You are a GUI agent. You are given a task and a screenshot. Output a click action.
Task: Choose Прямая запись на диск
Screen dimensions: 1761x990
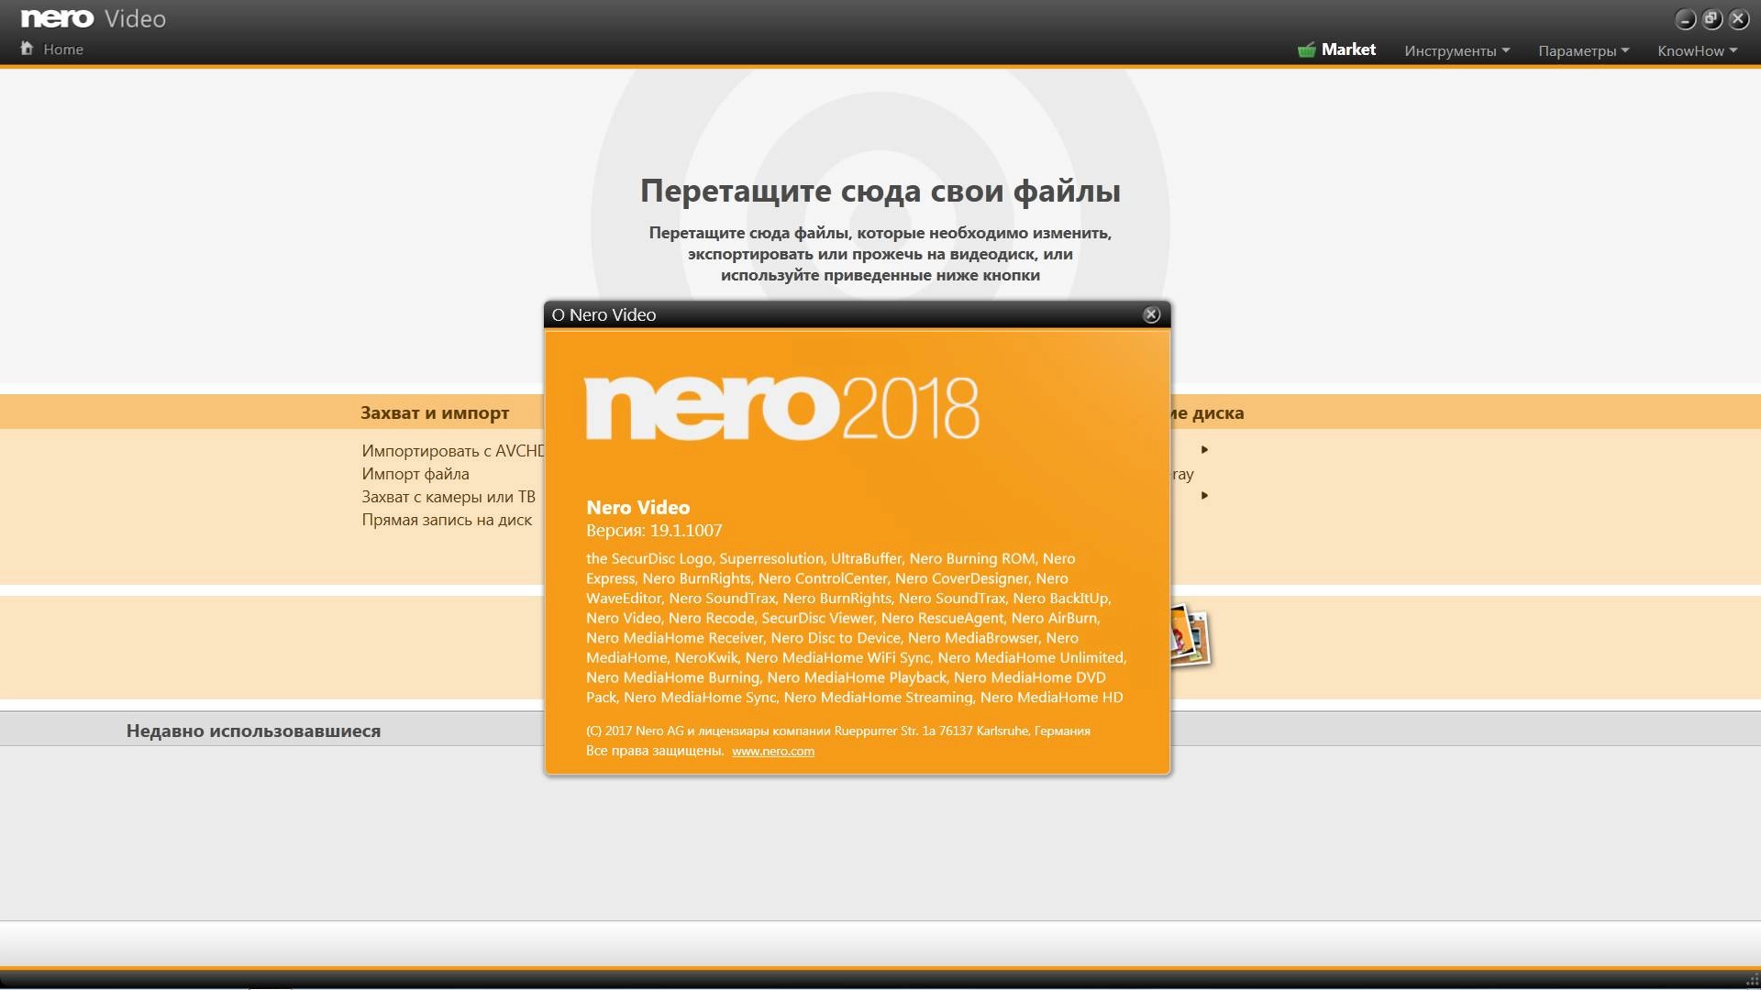click(x=447, y=520)
